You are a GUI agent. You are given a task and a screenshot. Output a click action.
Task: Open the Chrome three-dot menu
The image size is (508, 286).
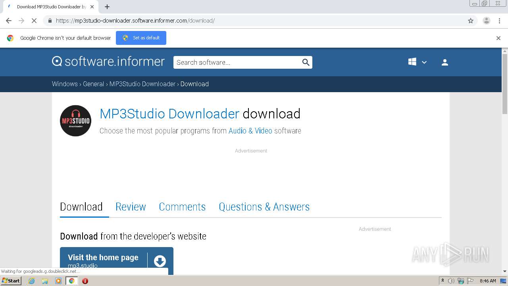pyautogui.click(x=499, y=21)
